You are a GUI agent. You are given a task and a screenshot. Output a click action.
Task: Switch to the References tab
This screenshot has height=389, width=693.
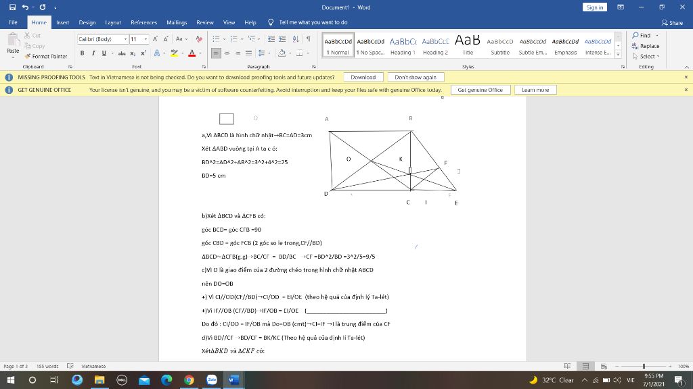(x=143, y=22)
